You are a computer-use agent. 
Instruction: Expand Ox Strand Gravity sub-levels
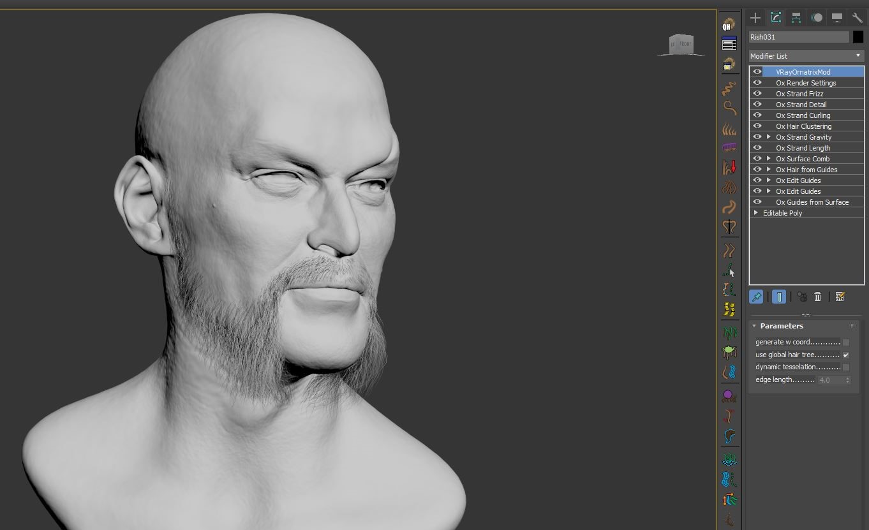pyautogui.click(x=769, y=137)
